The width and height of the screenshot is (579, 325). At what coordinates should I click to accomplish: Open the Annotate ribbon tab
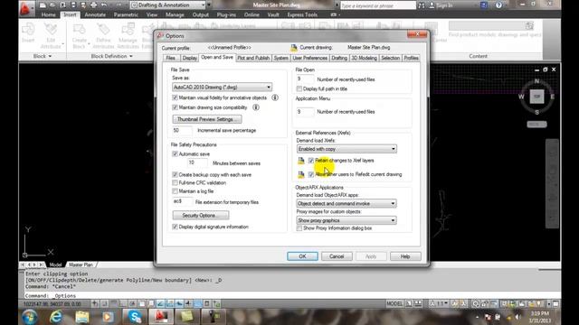(95, 14)
